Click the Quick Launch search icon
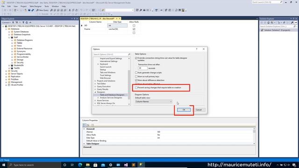 281,2
